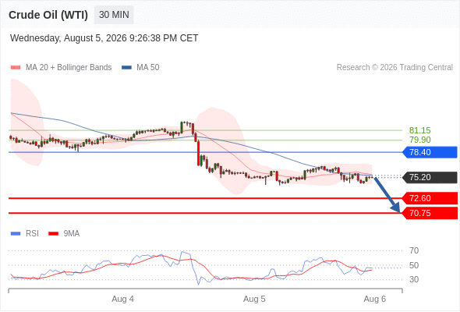Screen dimensions: 460x312
Task: Click the blue 78.40 pivot price tag
Action: click(x=430, y=152)
